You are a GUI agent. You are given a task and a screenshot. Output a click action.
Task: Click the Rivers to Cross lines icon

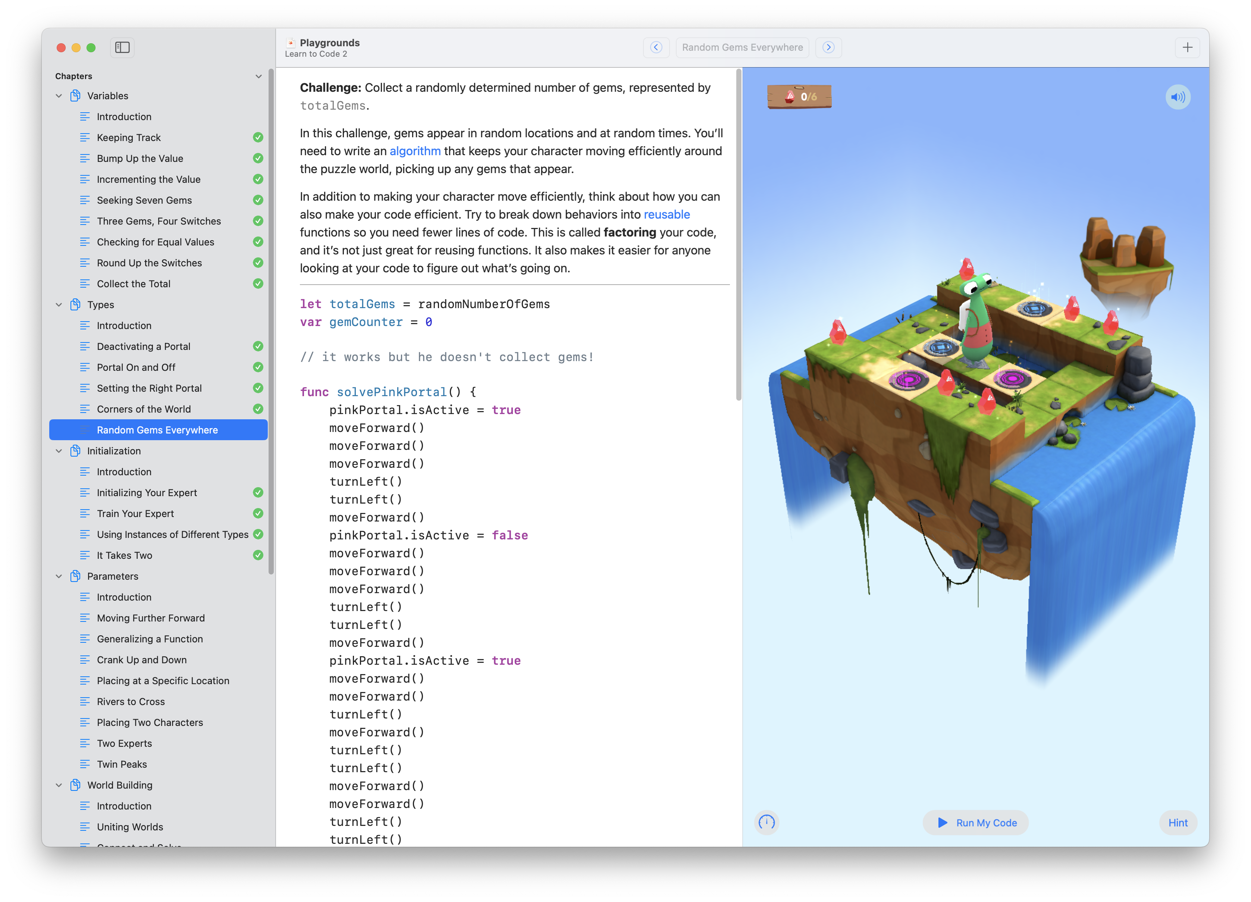point(85,701)
